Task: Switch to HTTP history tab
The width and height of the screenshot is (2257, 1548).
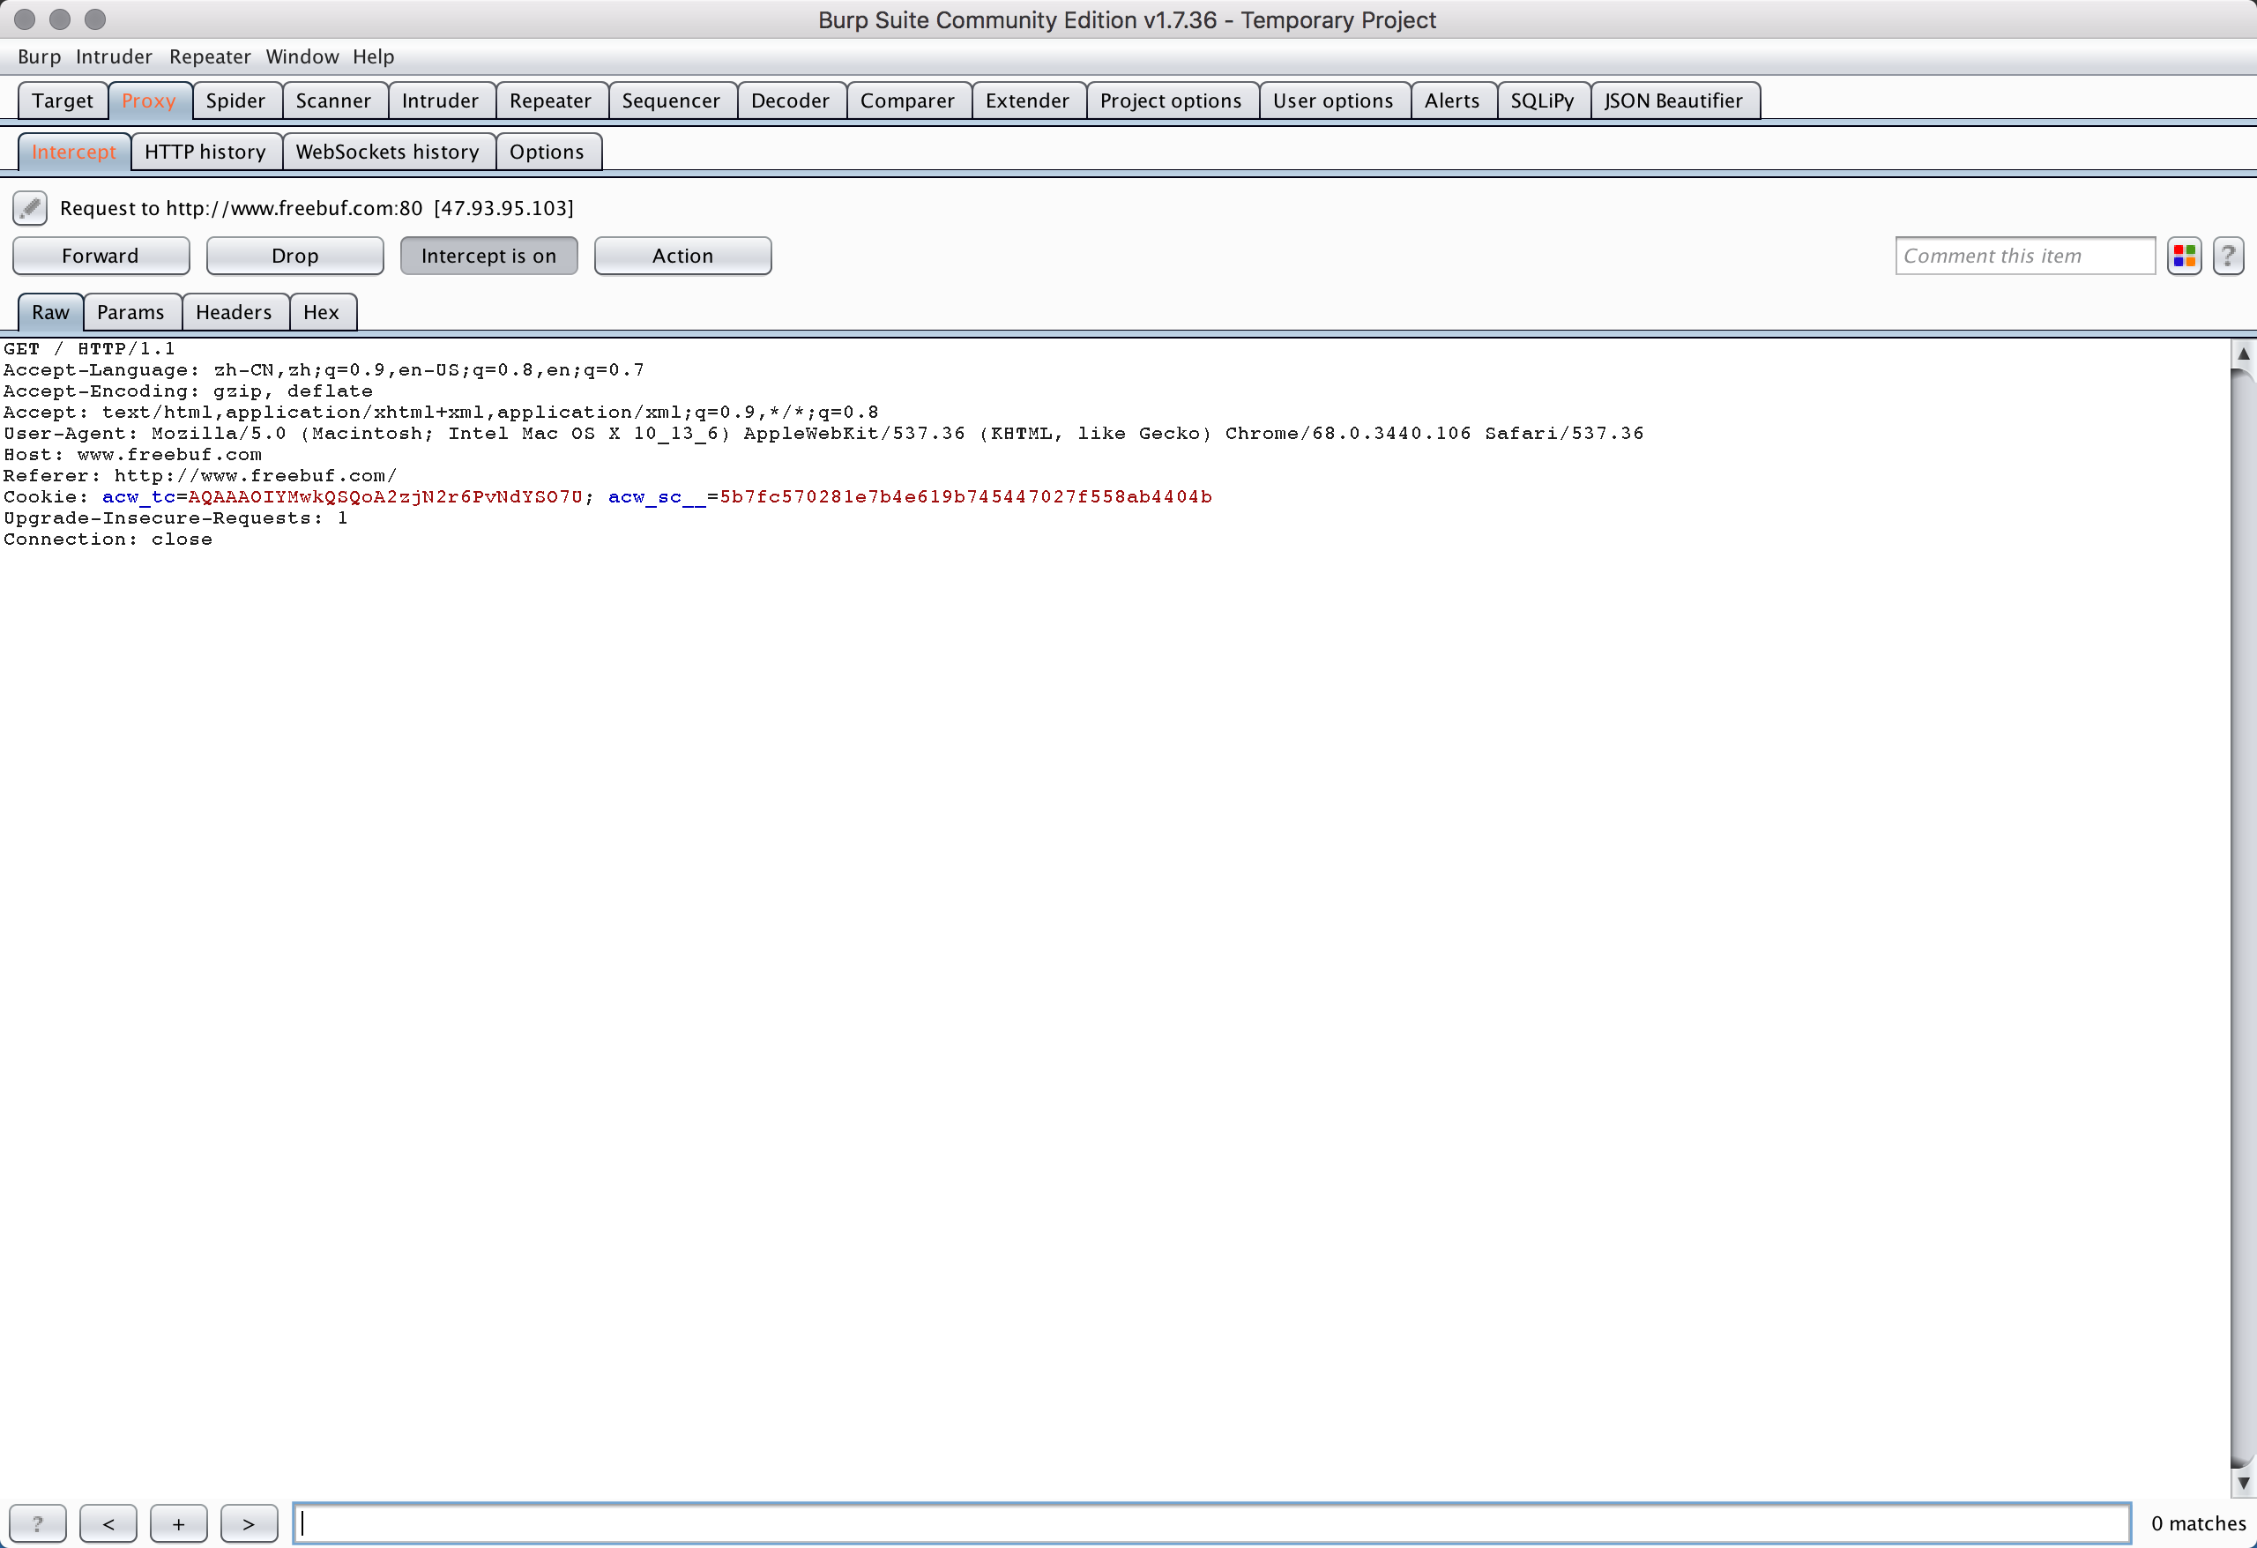Action: (x=205, y=152)
